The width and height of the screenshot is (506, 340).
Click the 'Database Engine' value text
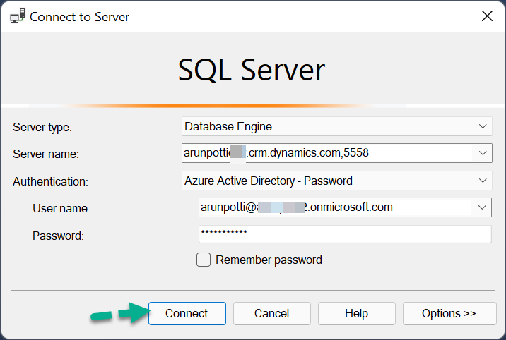point(228,126)
